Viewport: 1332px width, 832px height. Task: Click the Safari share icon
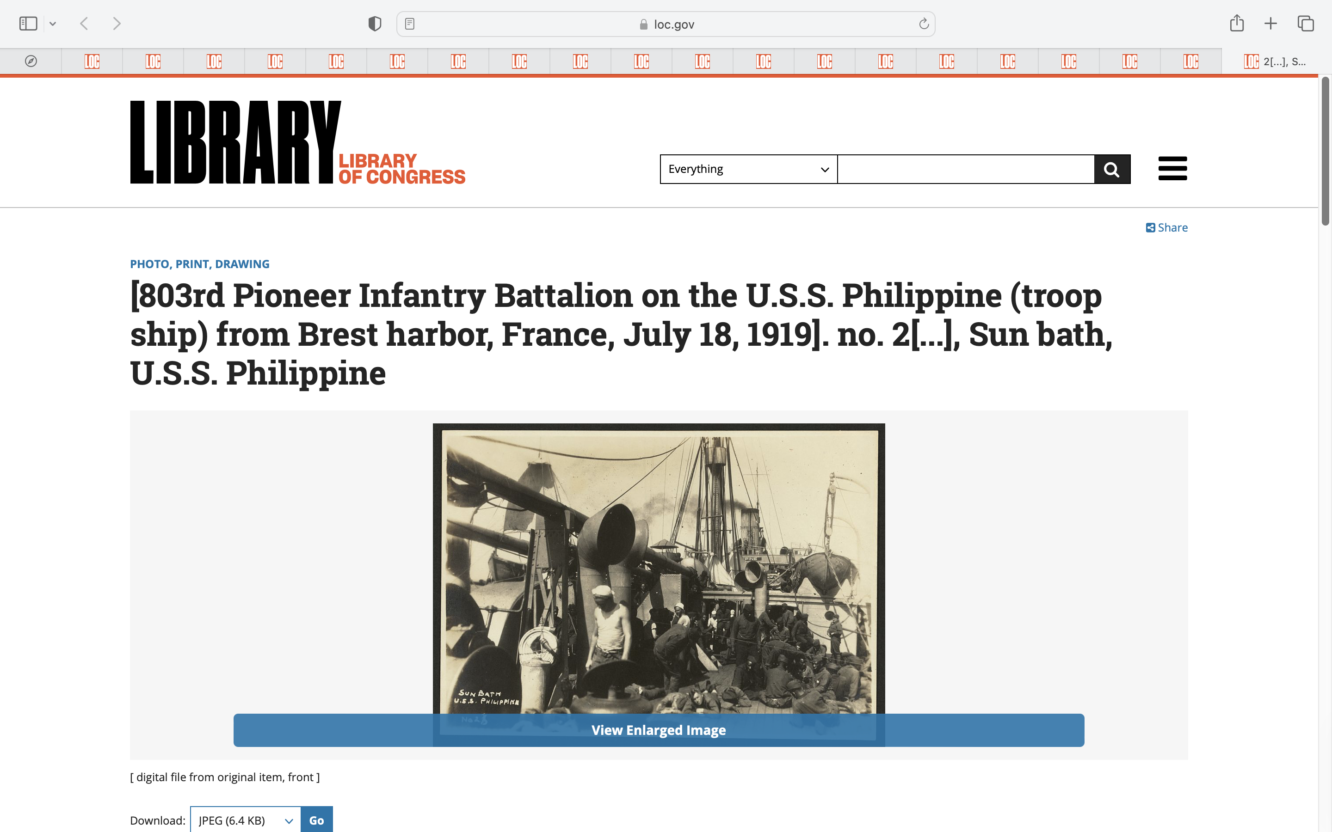[x=1237, y=24]
